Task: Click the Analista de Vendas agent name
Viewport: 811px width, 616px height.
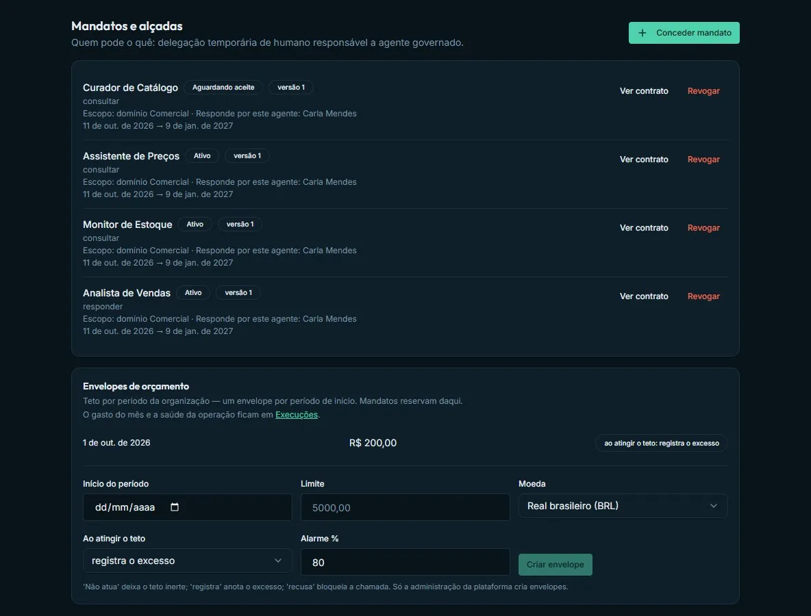Action: click(127, 293)
